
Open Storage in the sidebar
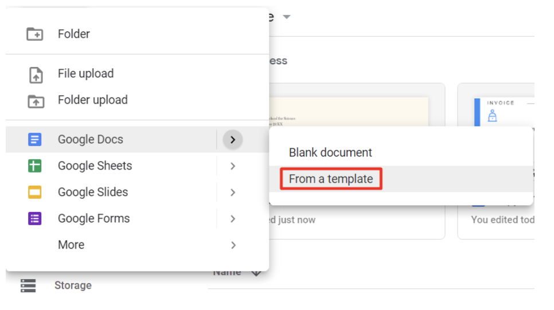click(x=73, y=285)
